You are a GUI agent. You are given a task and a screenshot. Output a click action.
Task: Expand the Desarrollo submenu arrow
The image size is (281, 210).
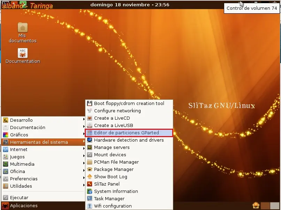[x=84, y=119]
